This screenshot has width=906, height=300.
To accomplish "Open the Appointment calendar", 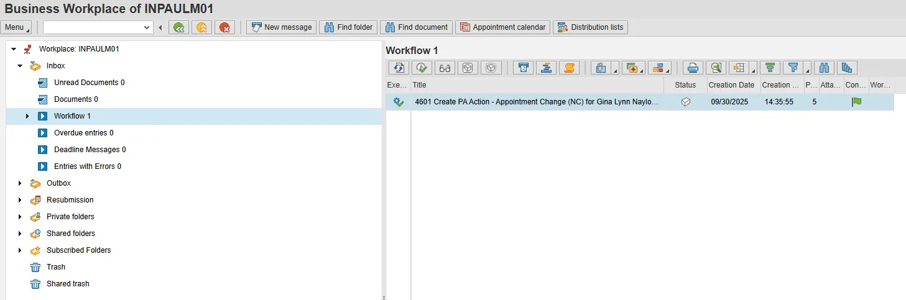I will [502, 27].
